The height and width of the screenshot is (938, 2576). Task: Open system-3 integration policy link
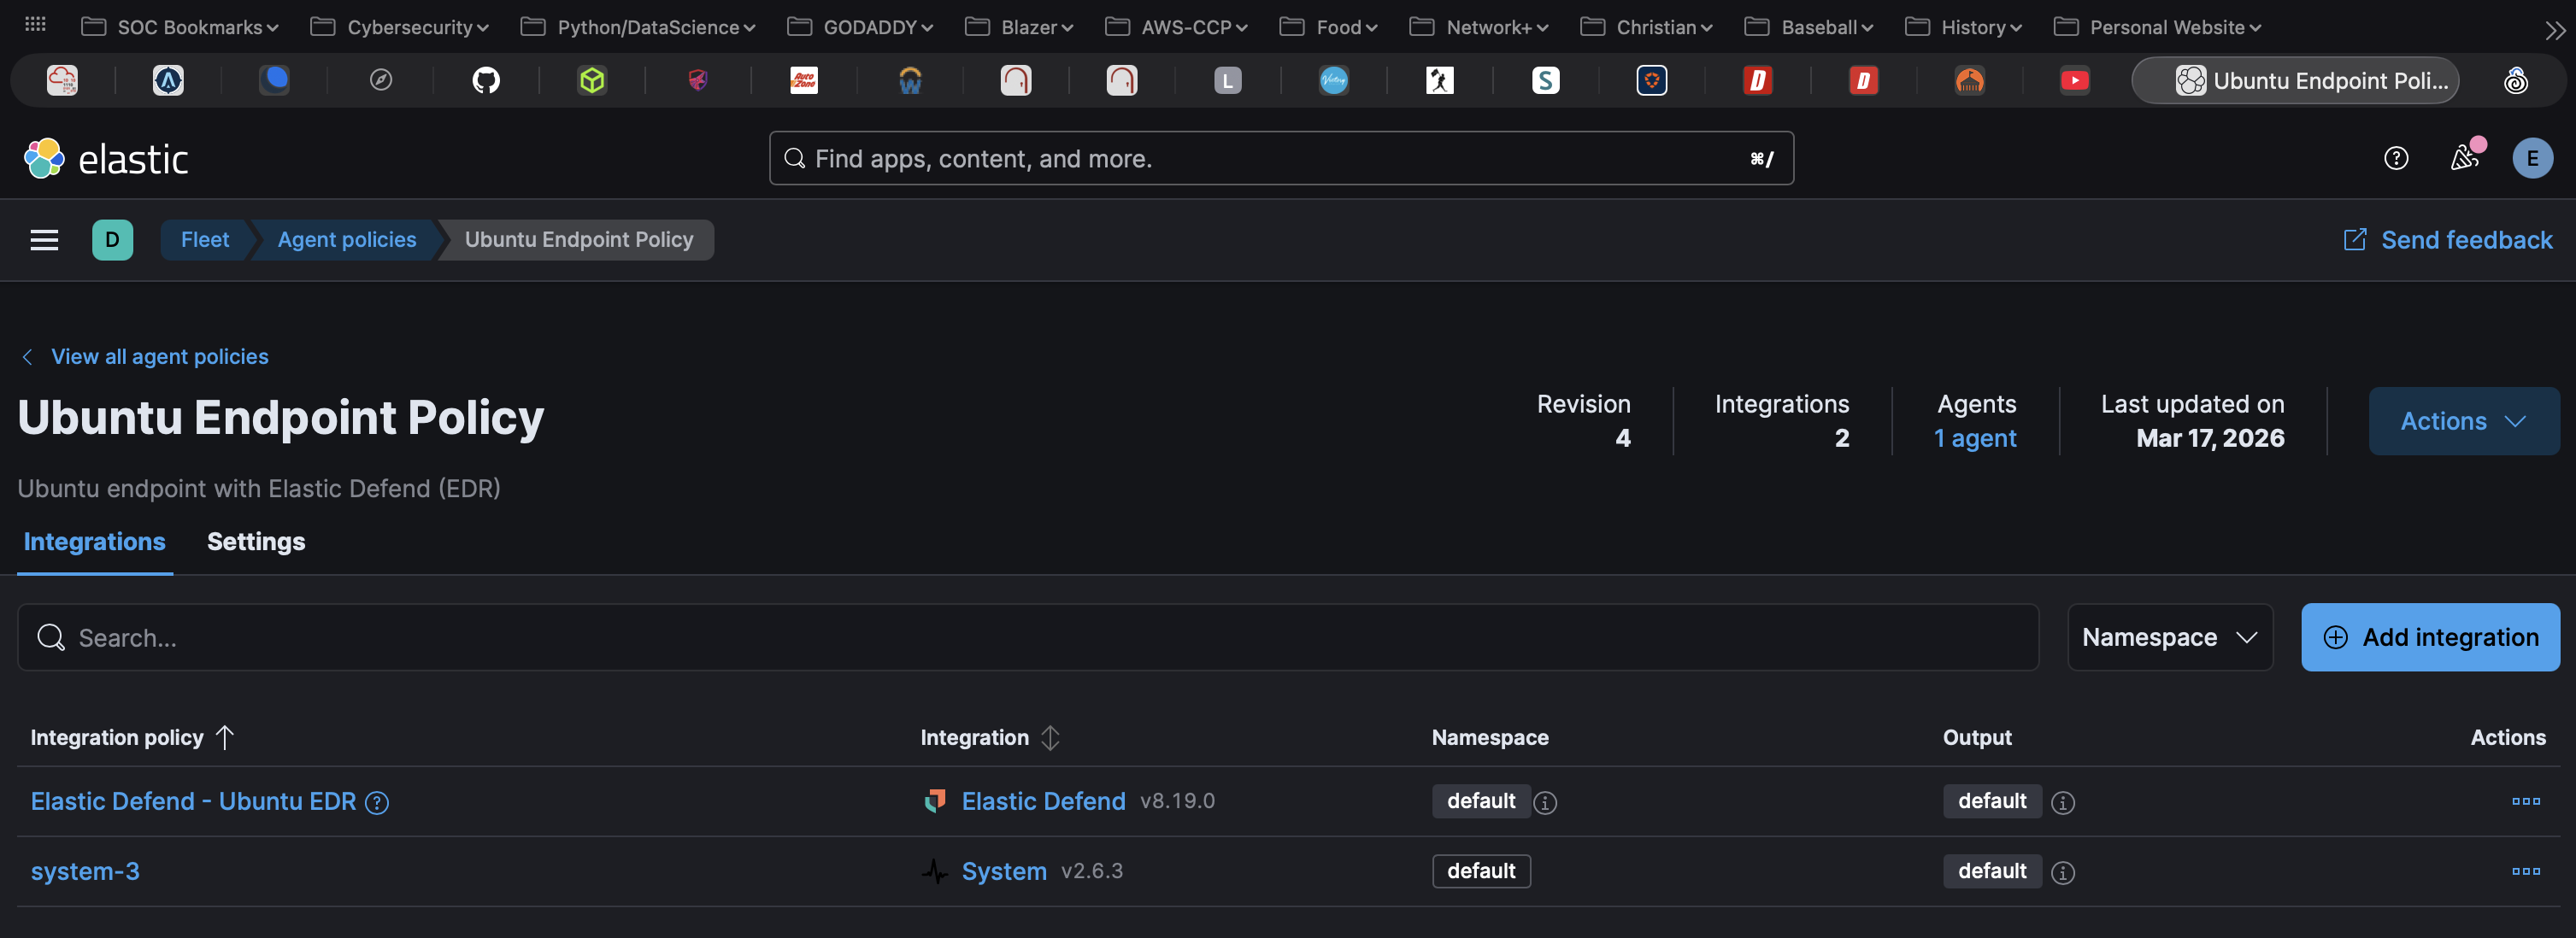pos(85,871)
